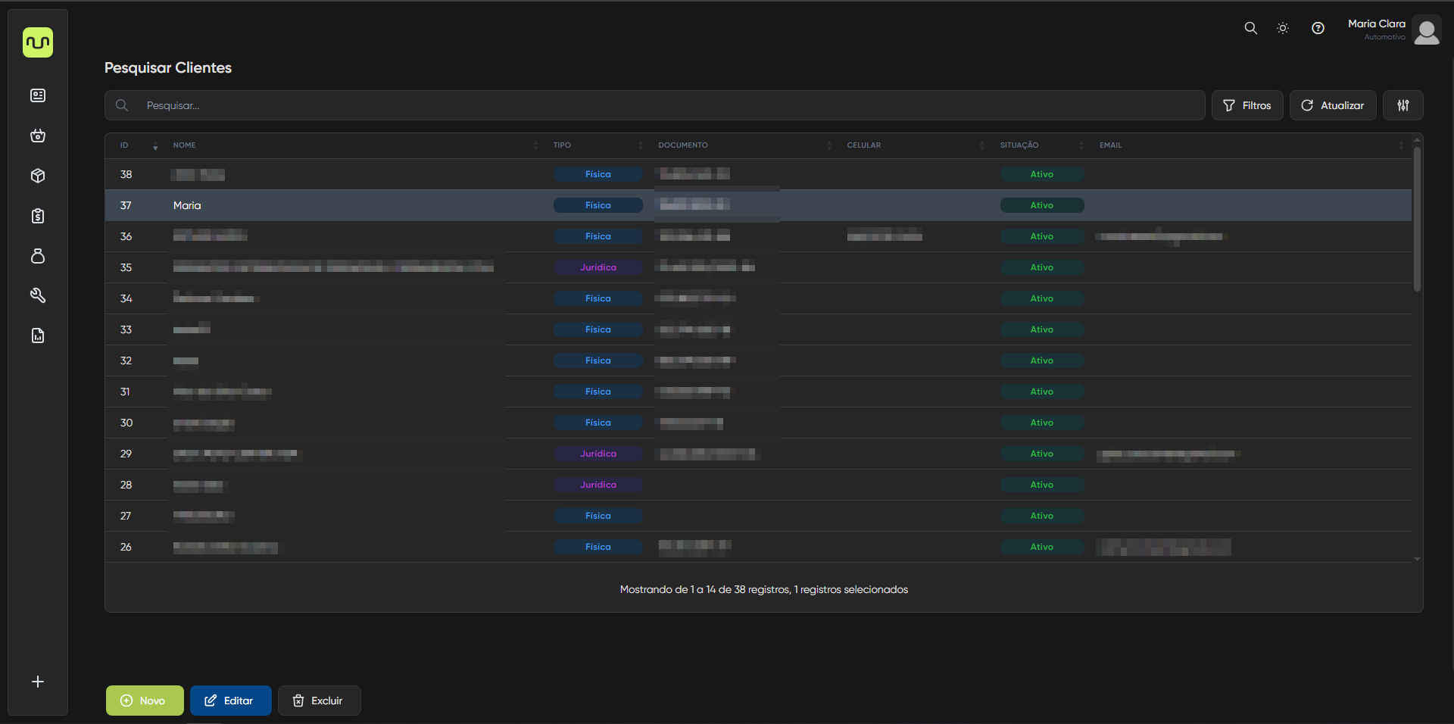Viewport: 1454px width, 724px height.
Task: Open the money bag sidebar icon
Action: pyautogui.click(x=38, y=256)
